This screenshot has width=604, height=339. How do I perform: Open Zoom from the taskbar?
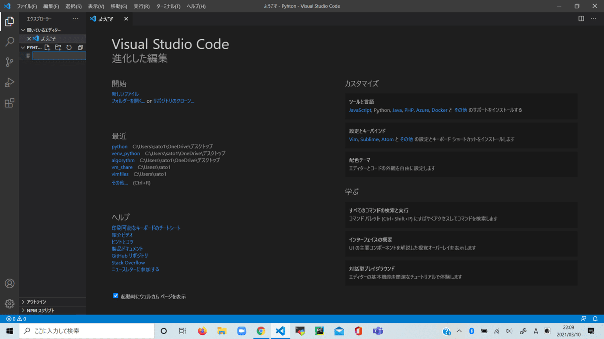tap(241, 331)
